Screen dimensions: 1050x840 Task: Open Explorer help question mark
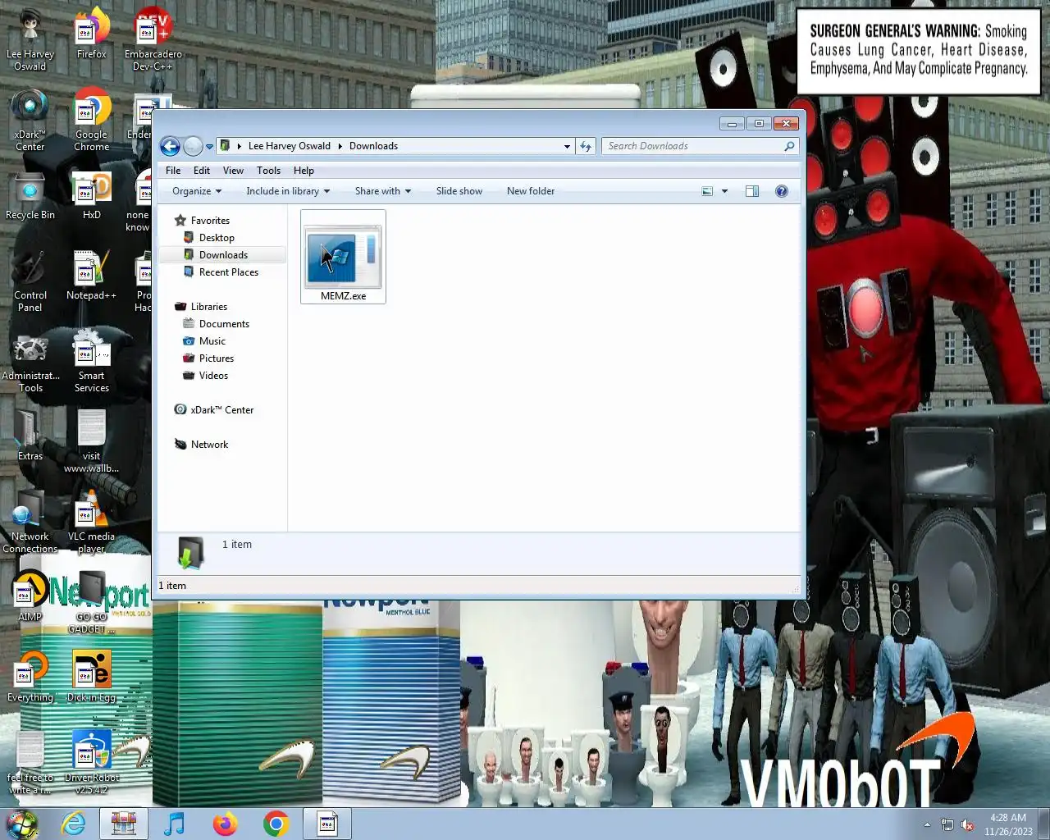[x=782, y=191]
